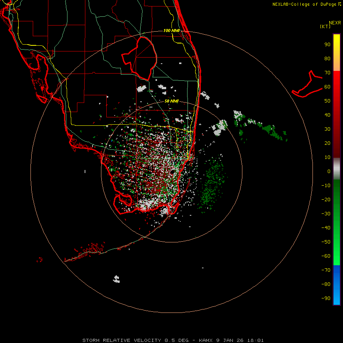
Task: Click the 0 value on velocity scale
Action: tap(329, 171)
